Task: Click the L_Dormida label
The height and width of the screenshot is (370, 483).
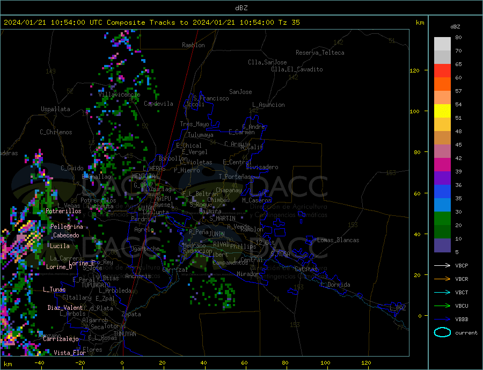Action: (336, 285)
